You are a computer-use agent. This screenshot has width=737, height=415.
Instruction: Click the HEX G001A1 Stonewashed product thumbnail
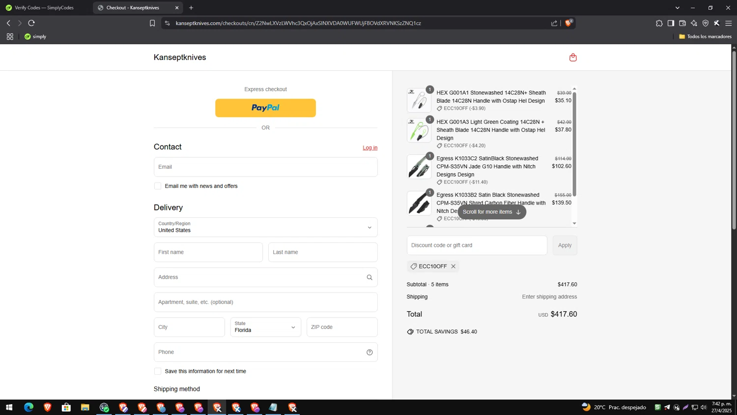(x=419, y=100)
